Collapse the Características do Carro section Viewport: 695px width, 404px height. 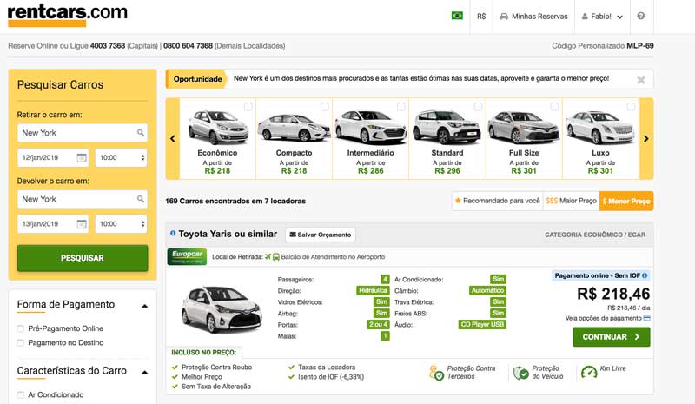click(144, 372)
